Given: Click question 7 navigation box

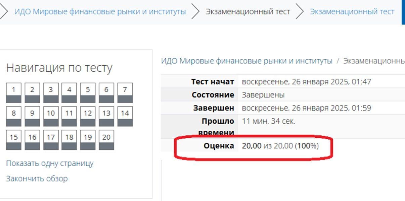Looking at the screenshot, I should coord(125,93).
